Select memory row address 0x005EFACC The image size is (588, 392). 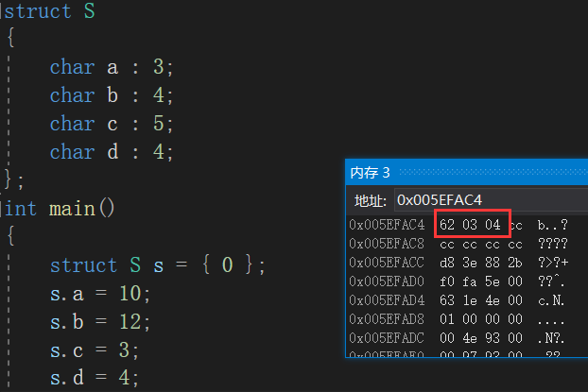click(387, 263)
